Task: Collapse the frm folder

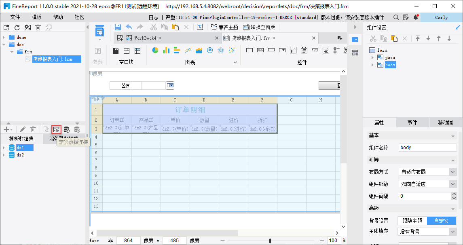Action: click(12, 52)
